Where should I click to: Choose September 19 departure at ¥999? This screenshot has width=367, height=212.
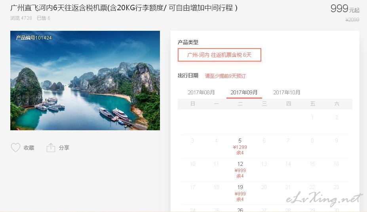point(240,193)
